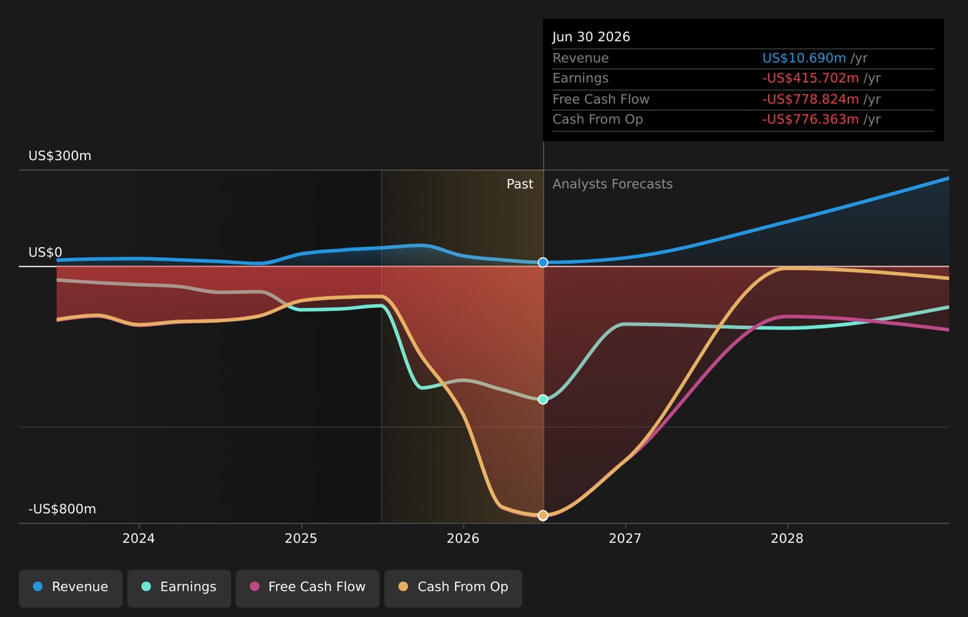Select the Earnings data point marker
The image size is (968, 617).
click(543, 399)
